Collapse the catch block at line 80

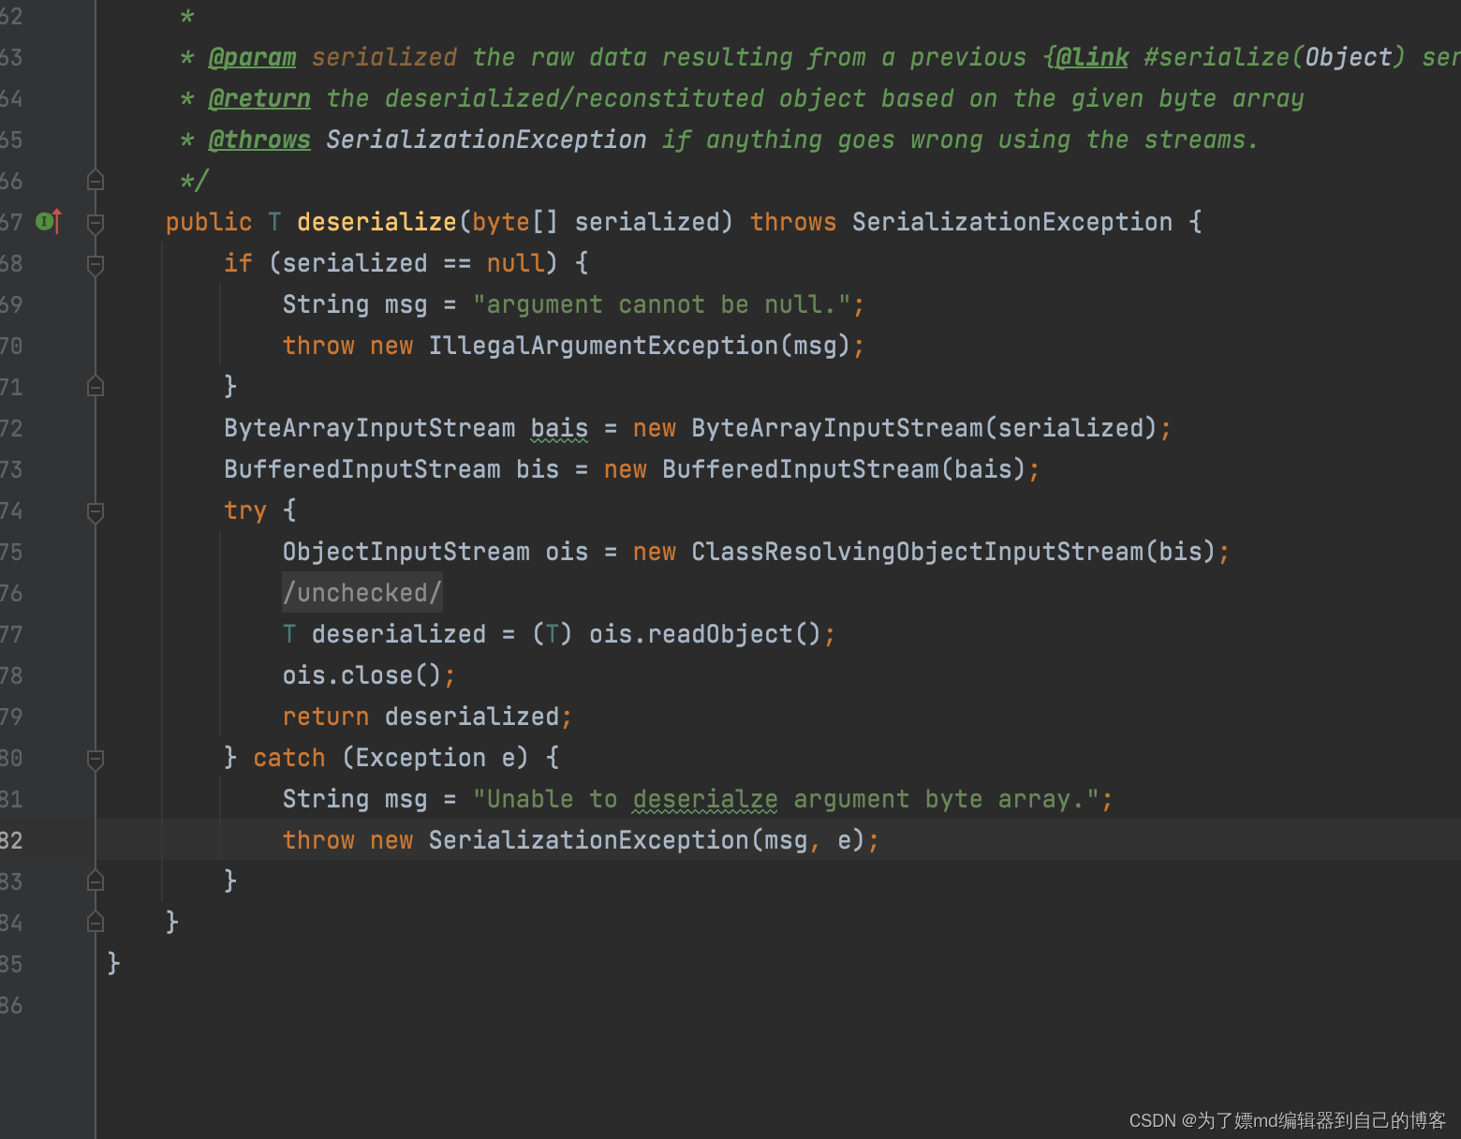(x=96, y=759)
